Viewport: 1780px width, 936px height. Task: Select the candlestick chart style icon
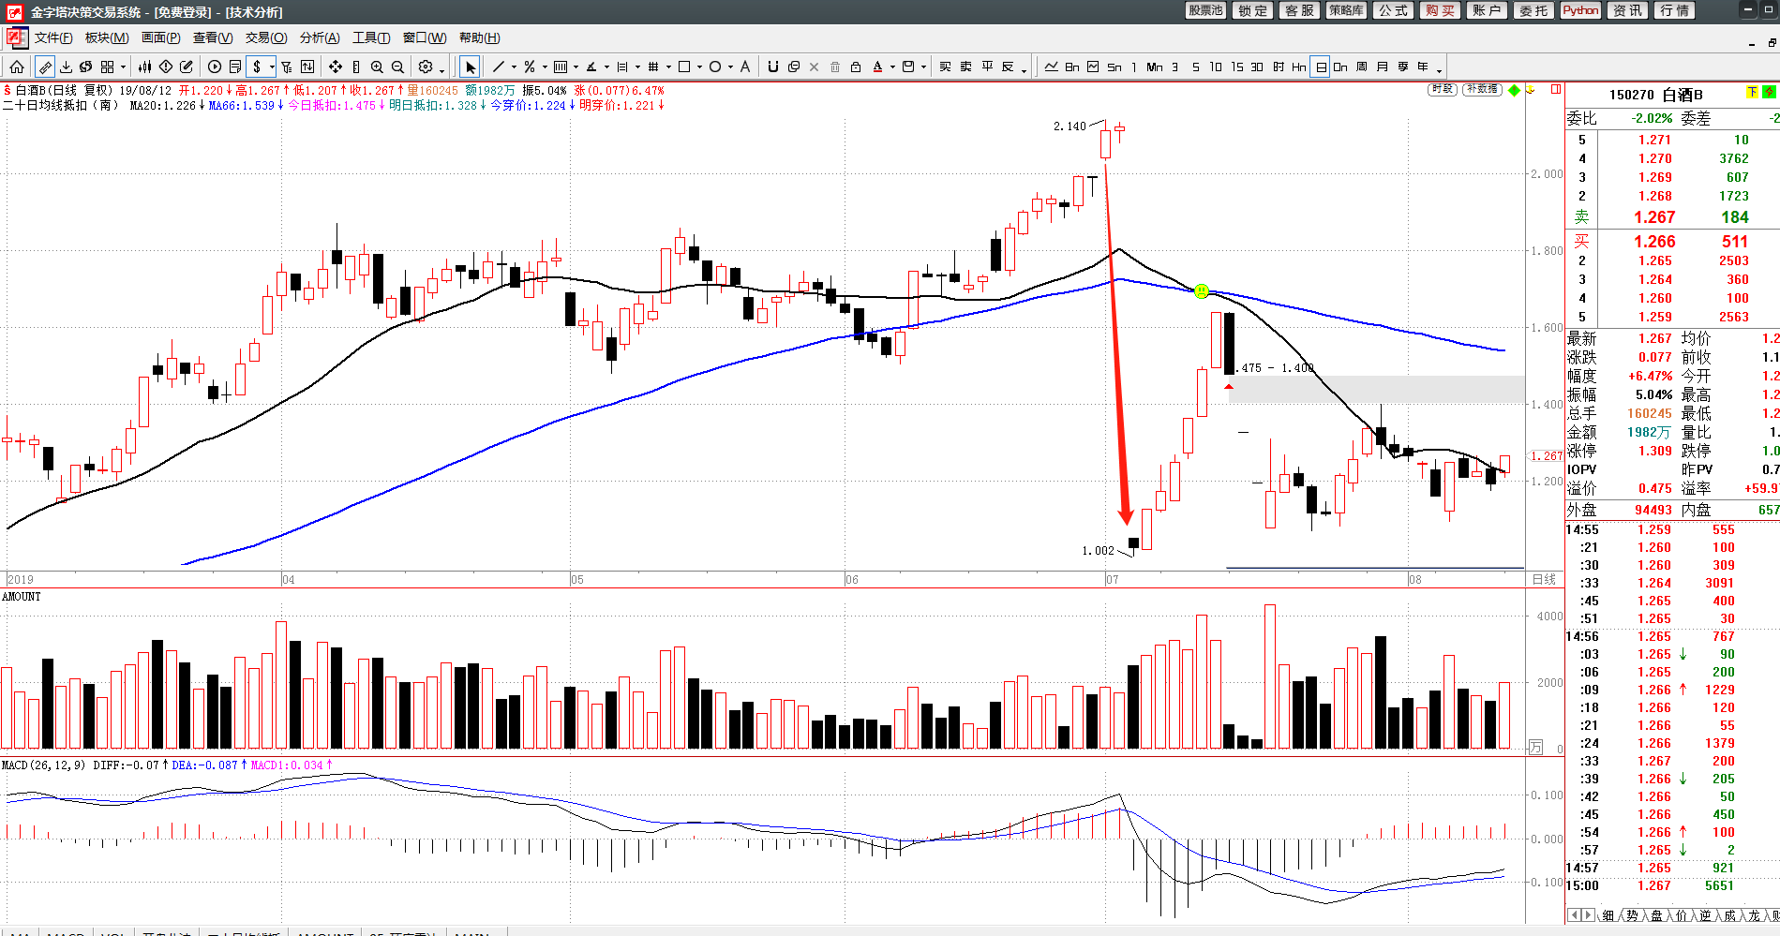[144, 67]
